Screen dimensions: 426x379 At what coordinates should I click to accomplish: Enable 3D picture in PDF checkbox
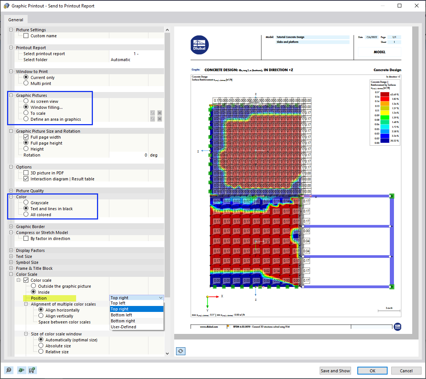point(26,173)
